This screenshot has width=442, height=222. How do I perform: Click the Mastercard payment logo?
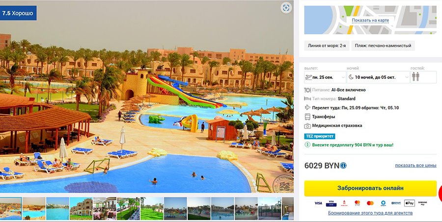[x=370, y=203]
